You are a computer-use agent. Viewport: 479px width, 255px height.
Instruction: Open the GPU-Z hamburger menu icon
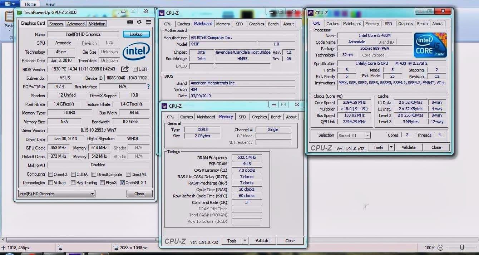tap(148, 22)
